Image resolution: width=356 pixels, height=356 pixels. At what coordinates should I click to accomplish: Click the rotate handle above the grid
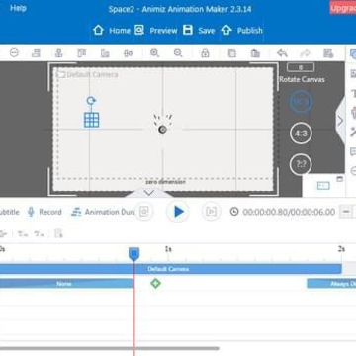point(91,101)
